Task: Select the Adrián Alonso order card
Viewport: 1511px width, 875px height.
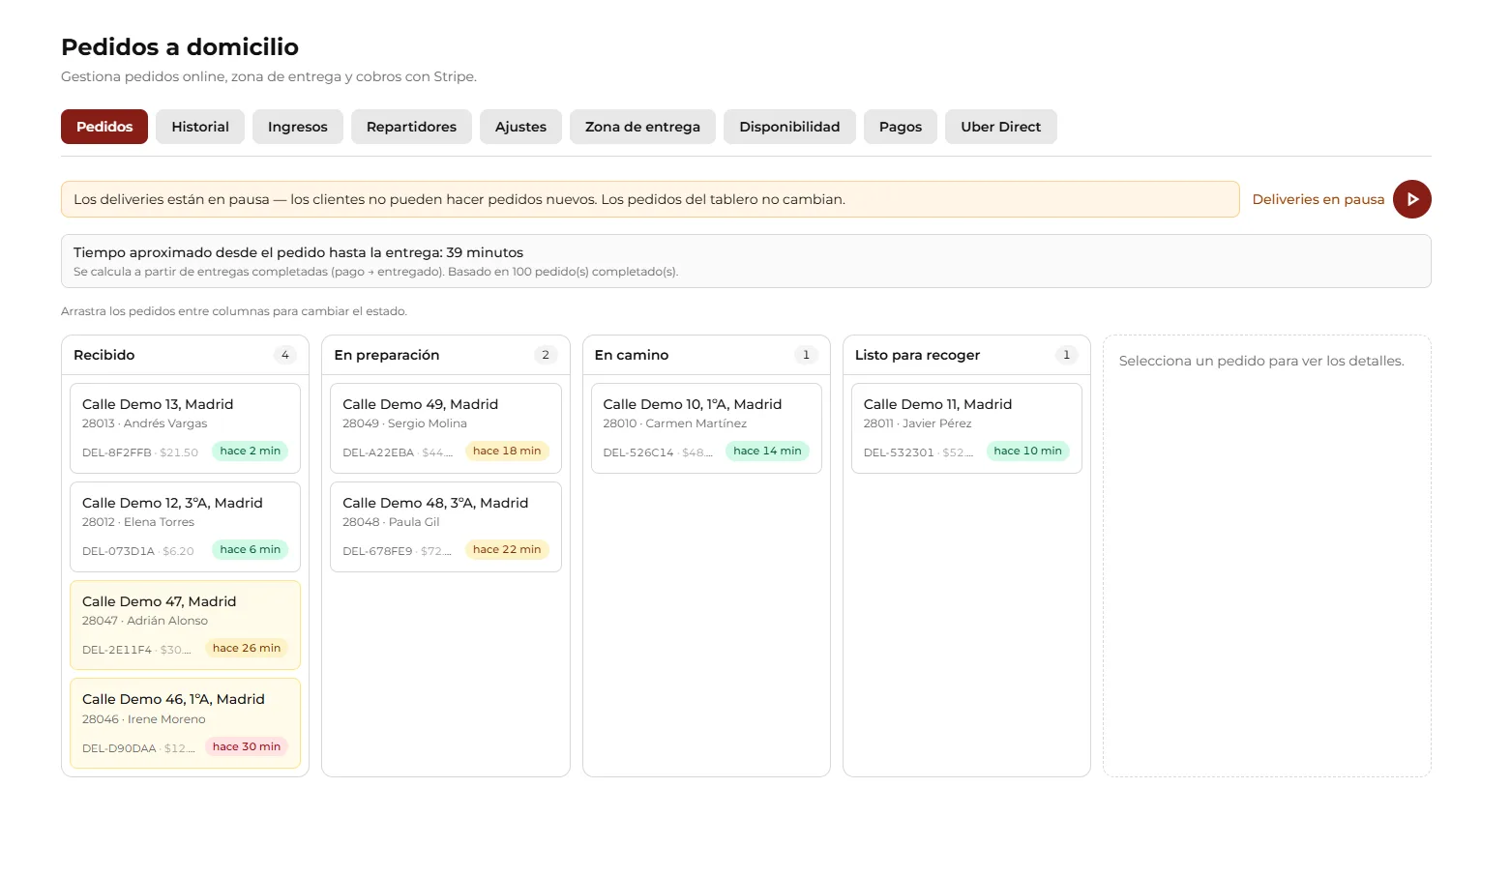Action: point(185,625)
